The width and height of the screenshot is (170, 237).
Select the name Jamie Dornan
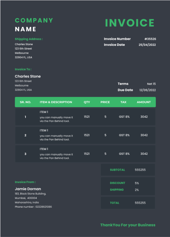click(28, 189)
